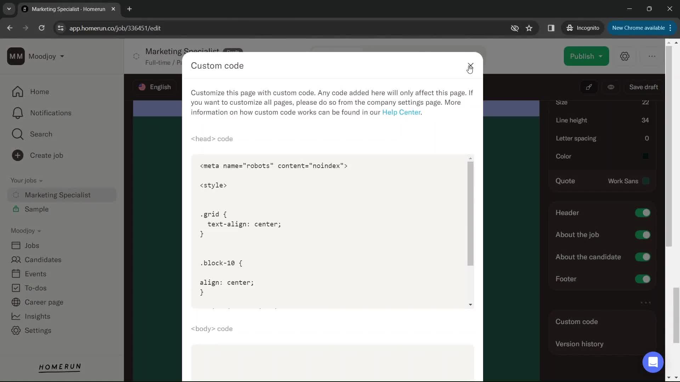Click the Marketing Specialist tab close icon
Viewport: 680px width, 382px height.
pyautogui.click(x=113, y=9)
